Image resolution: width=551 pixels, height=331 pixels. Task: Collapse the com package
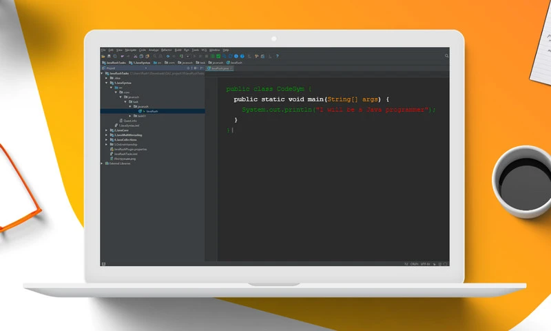[116, 92]
